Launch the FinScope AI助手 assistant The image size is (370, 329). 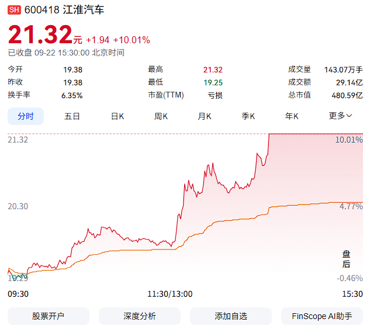[x=322, y=316]
